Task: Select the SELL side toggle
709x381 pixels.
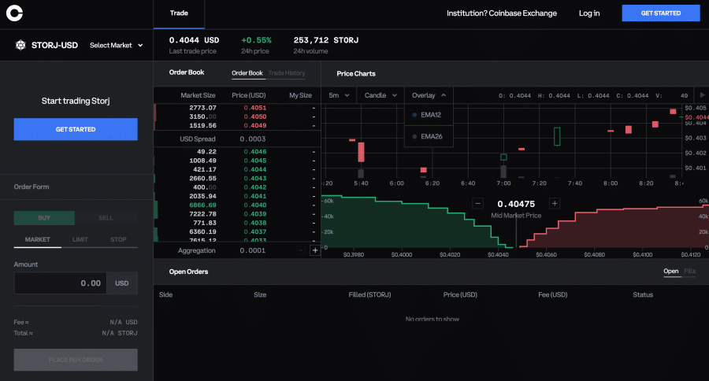Action: click(x=106, y=218)
